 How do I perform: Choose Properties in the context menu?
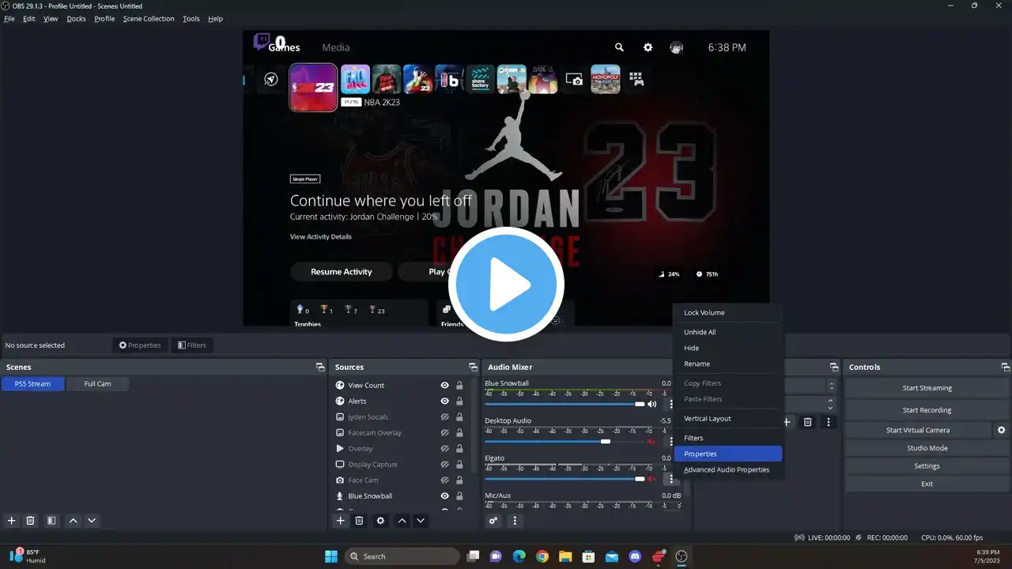pyautogui.click(x=728, y=454)
